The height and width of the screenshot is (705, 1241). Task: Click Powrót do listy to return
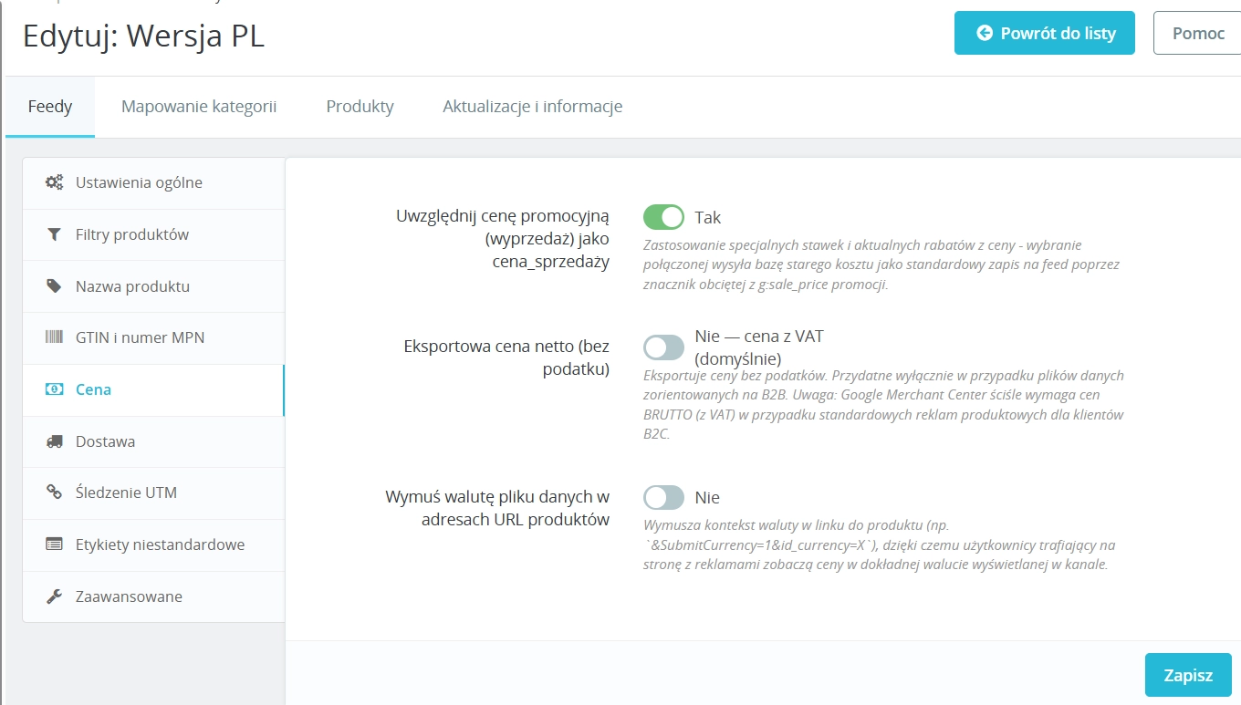[1044, 33]
